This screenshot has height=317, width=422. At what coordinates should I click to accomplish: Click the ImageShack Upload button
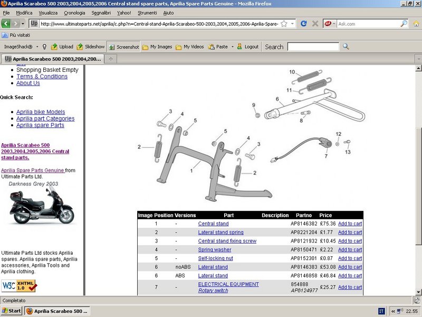pos(62,46)
